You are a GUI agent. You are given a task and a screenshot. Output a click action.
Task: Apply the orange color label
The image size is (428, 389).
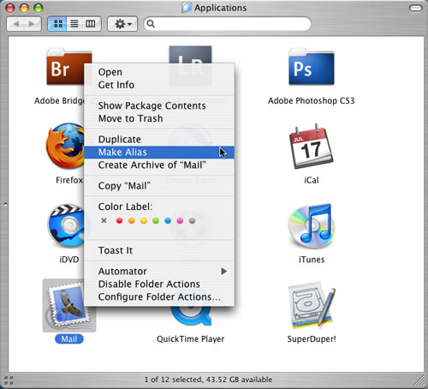pos(132,220)
